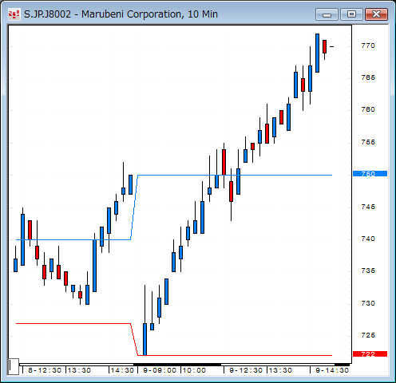Screen dimensions: 396x383
Task: Minimize the Marubeni chart window
Action: pyautogui.click(x=327, y=14)
